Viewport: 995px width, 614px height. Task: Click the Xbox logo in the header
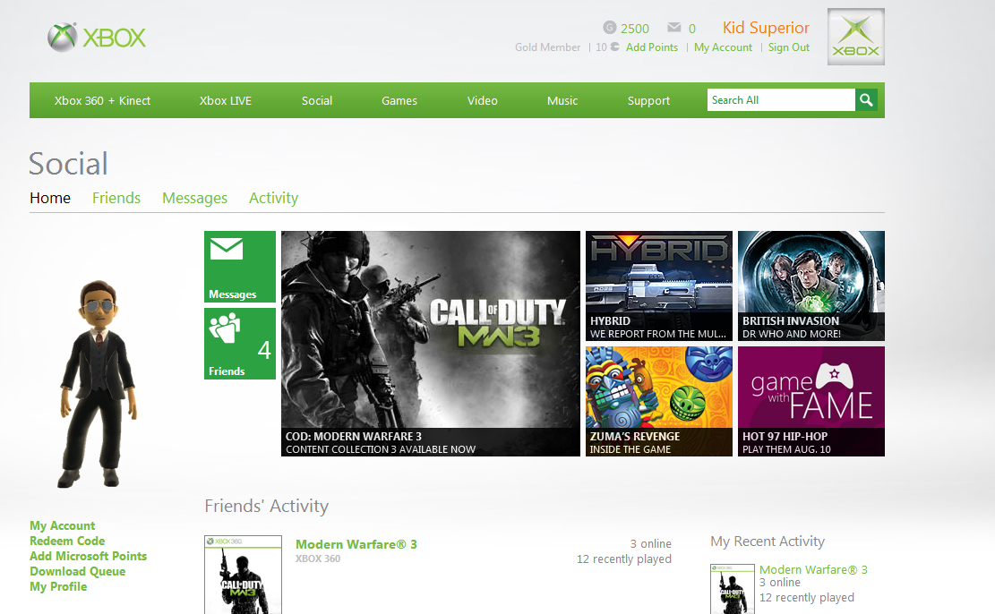point(97,38)
